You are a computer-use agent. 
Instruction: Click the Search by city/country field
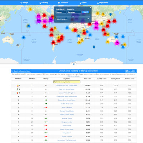click(67, 82)
